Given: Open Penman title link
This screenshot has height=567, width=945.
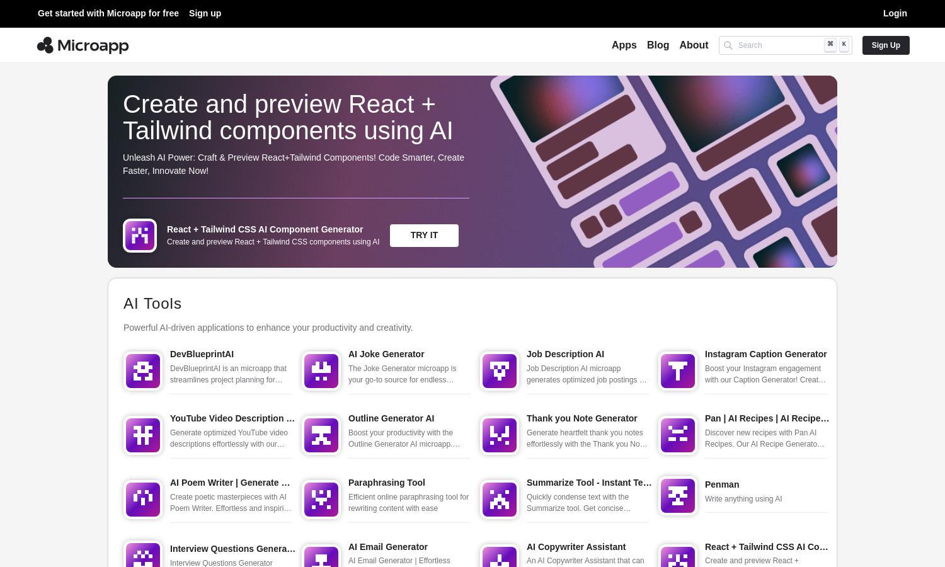Looking at the screenshot, I should (722, 484).
